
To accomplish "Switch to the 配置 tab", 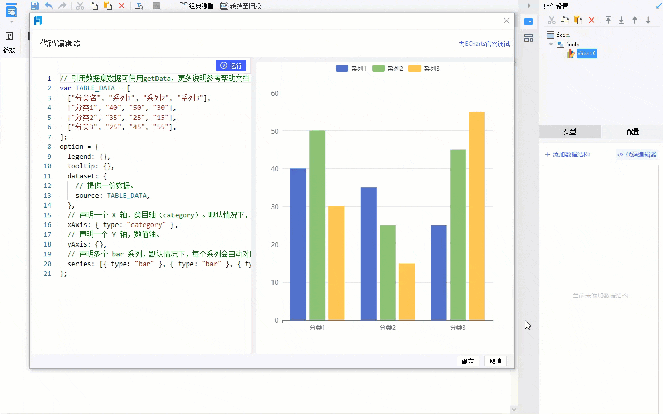I will pyautogui.click(x=633, y=131).
